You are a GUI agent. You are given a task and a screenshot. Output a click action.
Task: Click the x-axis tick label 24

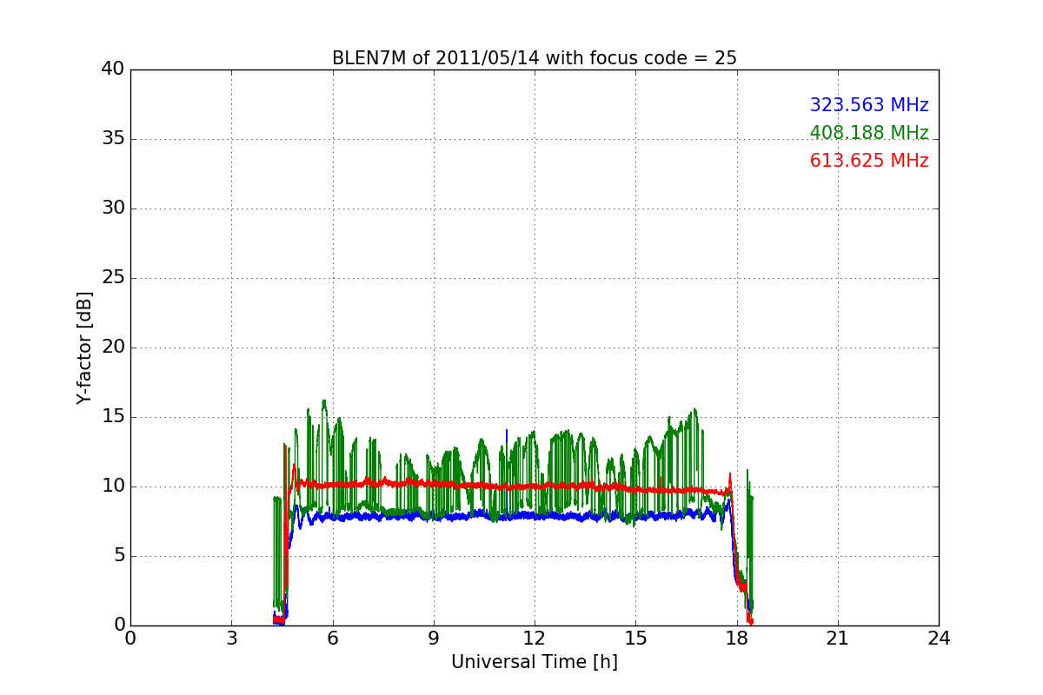pyautogui.click(x=939, y=638)
